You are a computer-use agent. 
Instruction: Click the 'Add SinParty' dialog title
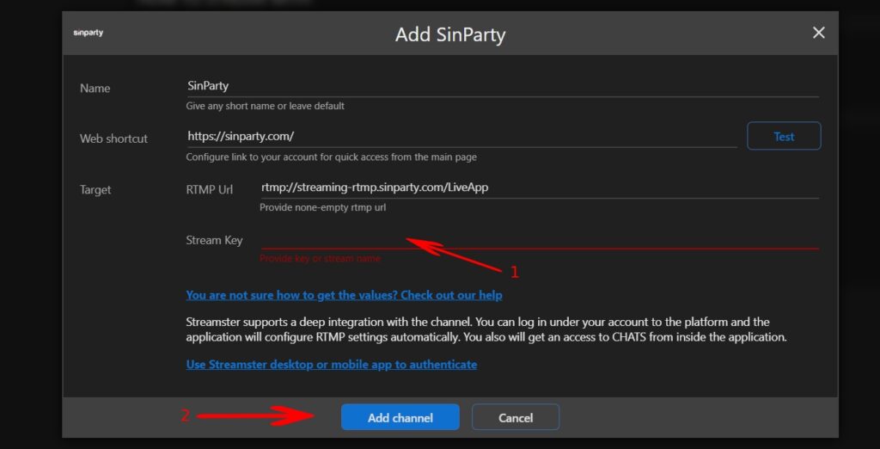(450, 34)
